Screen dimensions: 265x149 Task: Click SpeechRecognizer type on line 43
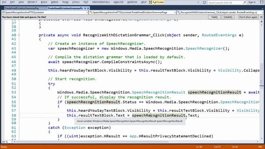[204, 48]
